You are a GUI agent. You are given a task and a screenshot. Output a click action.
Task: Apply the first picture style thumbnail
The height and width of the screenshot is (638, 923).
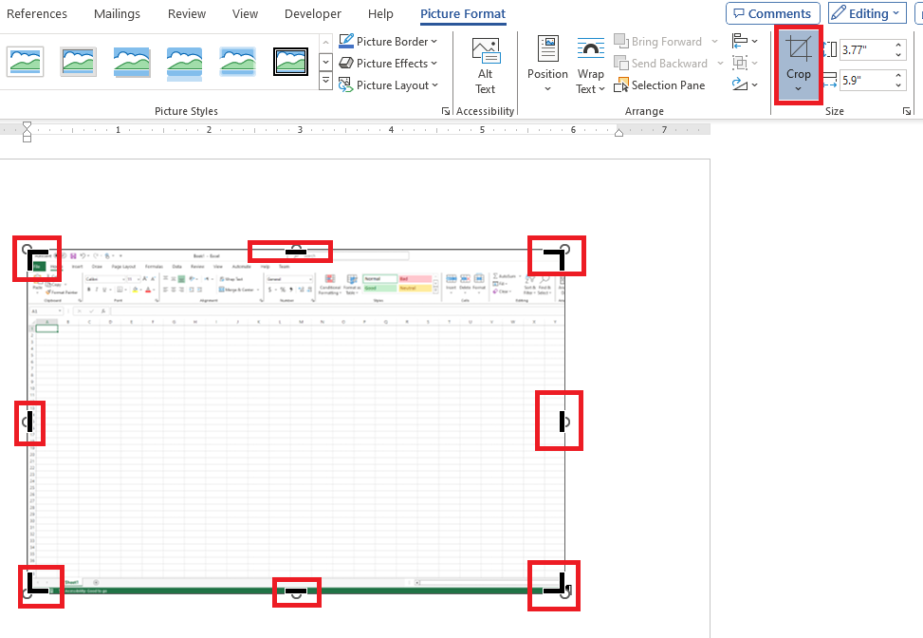point(26,62)
